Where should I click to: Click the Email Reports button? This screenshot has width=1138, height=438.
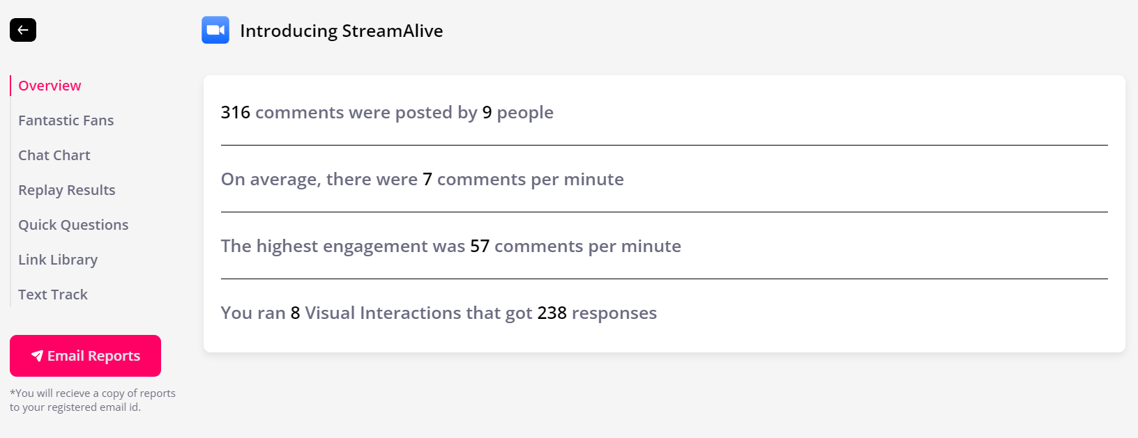[x=85, y=356]
